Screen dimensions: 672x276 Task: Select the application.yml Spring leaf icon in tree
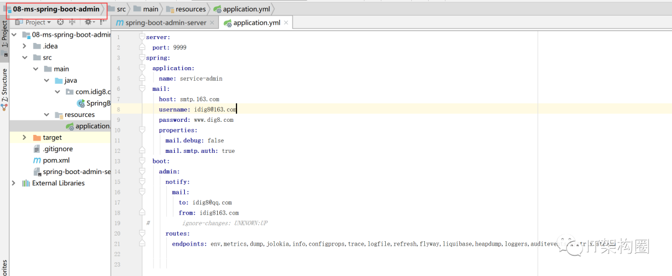click(x=70, y=126)
